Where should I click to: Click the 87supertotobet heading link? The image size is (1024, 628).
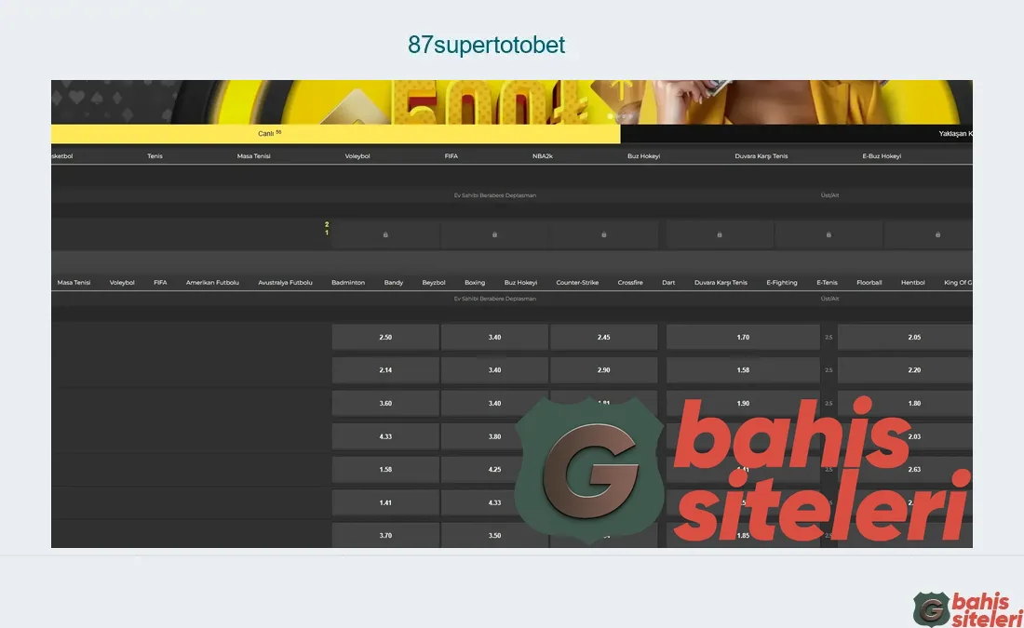[x=486, y=45]
